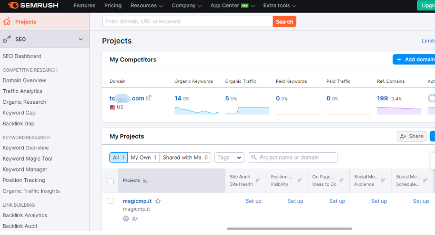Click the Ref. Domains trend chart
435x235 pixels.
pyautogui.click(x=399, y=111)
